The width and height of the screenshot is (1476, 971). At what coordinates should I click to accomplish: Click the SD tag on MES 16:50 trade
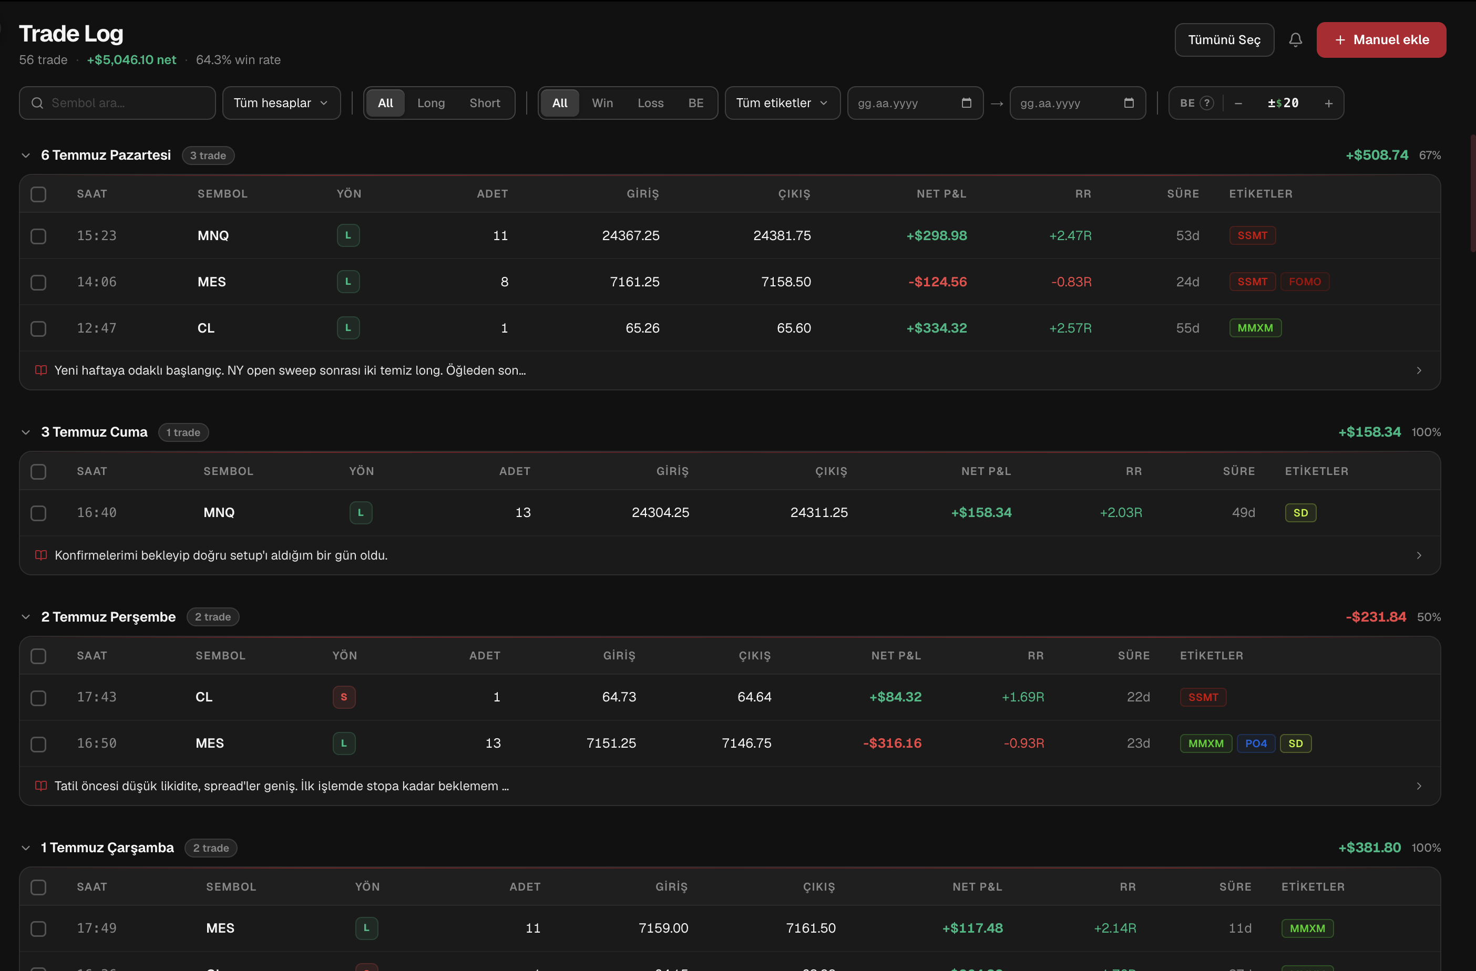[x=1295, y=743]
